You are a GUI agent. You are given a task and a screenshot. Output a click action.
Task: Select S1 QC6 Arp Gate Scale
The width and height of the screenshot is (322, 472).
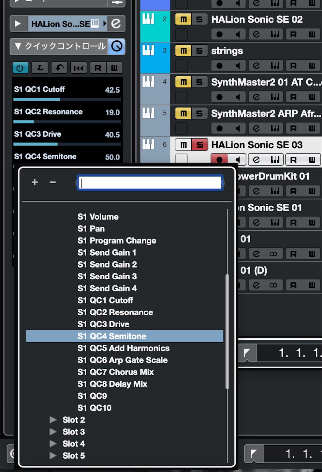click(x=123, y=360)
